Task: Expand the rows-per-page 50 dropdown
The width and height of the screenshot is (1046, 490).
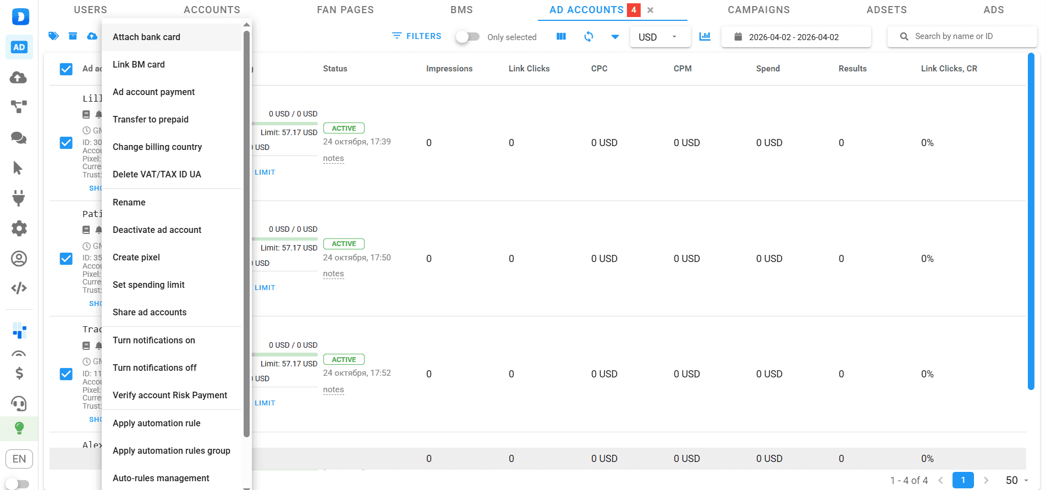Action: coord(1017,480)
